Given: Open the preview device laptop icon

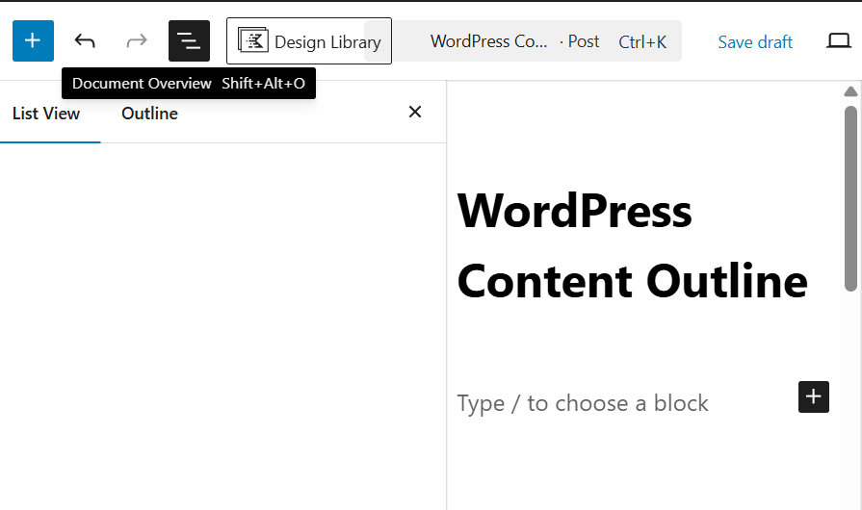Looking at the screenshot, I should [838, 40].
